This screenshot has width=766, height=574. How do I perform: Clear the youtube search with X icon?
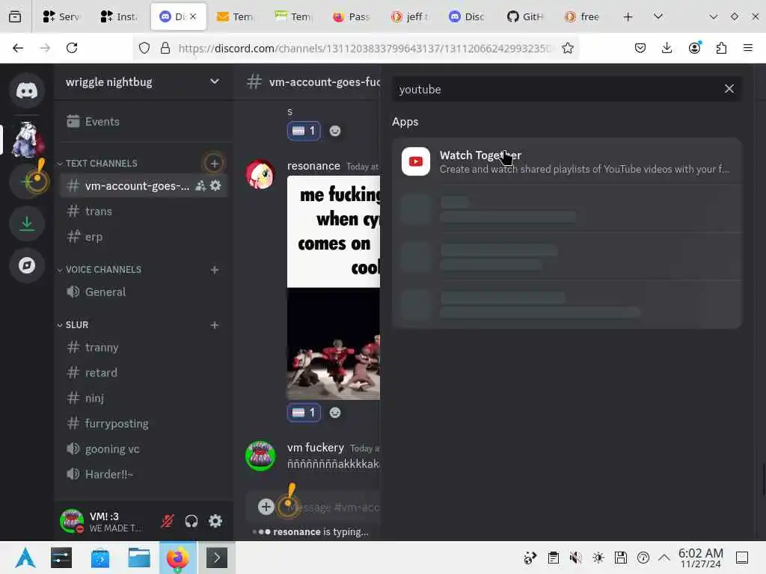point(729,89)
